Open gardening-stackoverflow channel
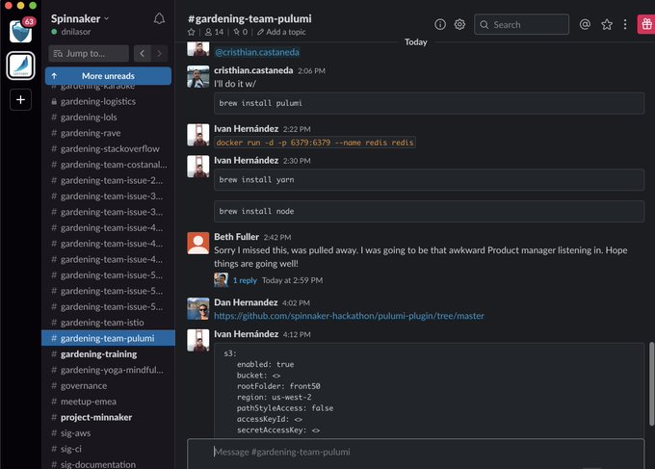The image size is (655, 469). (x=108, y=148)
